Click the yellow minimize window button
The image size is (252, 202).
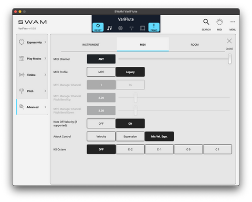tap(20, 12)
